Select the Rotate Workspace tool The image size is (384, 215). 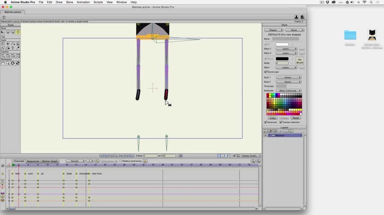pos(13,63)
